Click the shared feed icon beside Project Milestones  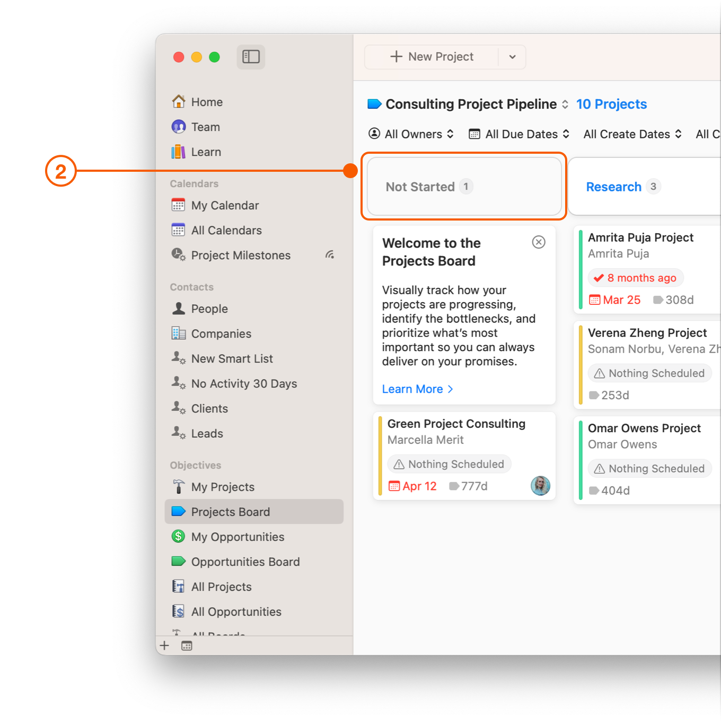330,255
